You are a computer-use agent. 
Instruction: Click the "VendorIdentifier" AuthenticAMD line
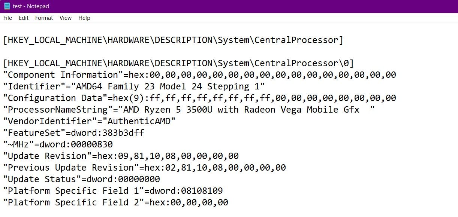coord(89,121)
